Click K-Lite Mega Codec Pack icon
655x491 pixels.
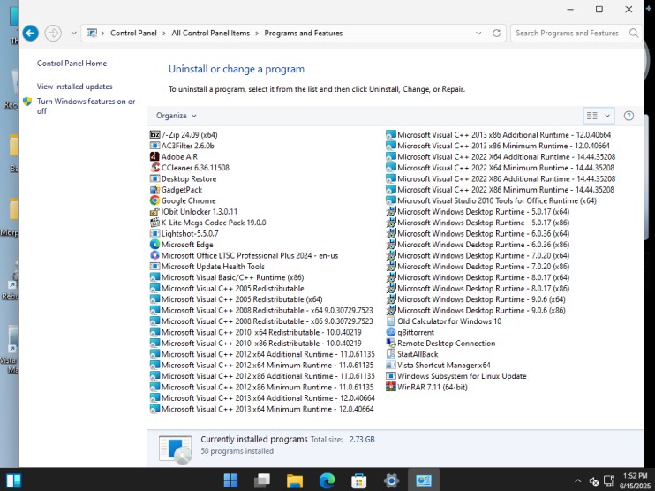pos(154,223)
